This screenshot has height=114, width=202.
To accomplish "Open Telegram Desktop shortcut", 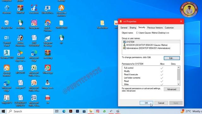I will (x=48, y=41).
